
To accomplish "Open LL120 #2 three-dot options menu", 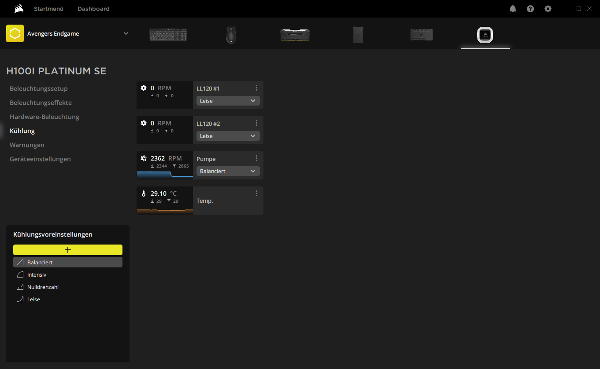I will click(x=257, y=123).
